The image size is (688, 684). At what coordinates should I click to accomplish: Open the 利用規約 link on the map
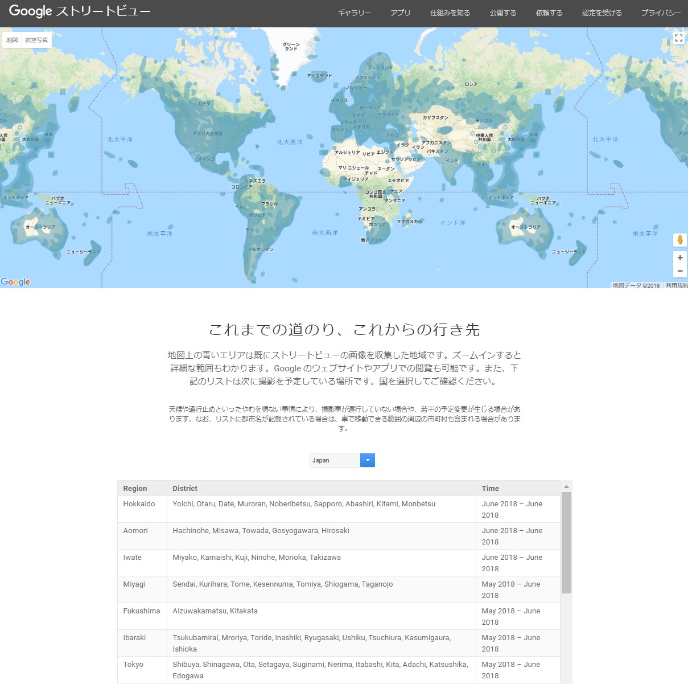pos(677,285)
